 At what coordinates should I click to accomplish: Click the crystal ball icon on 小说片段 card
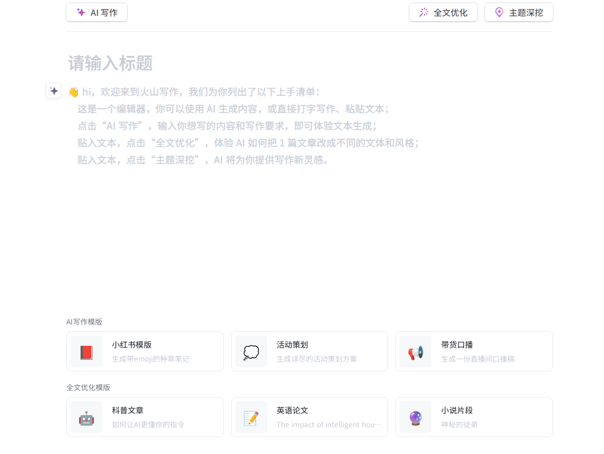(415, 417)
